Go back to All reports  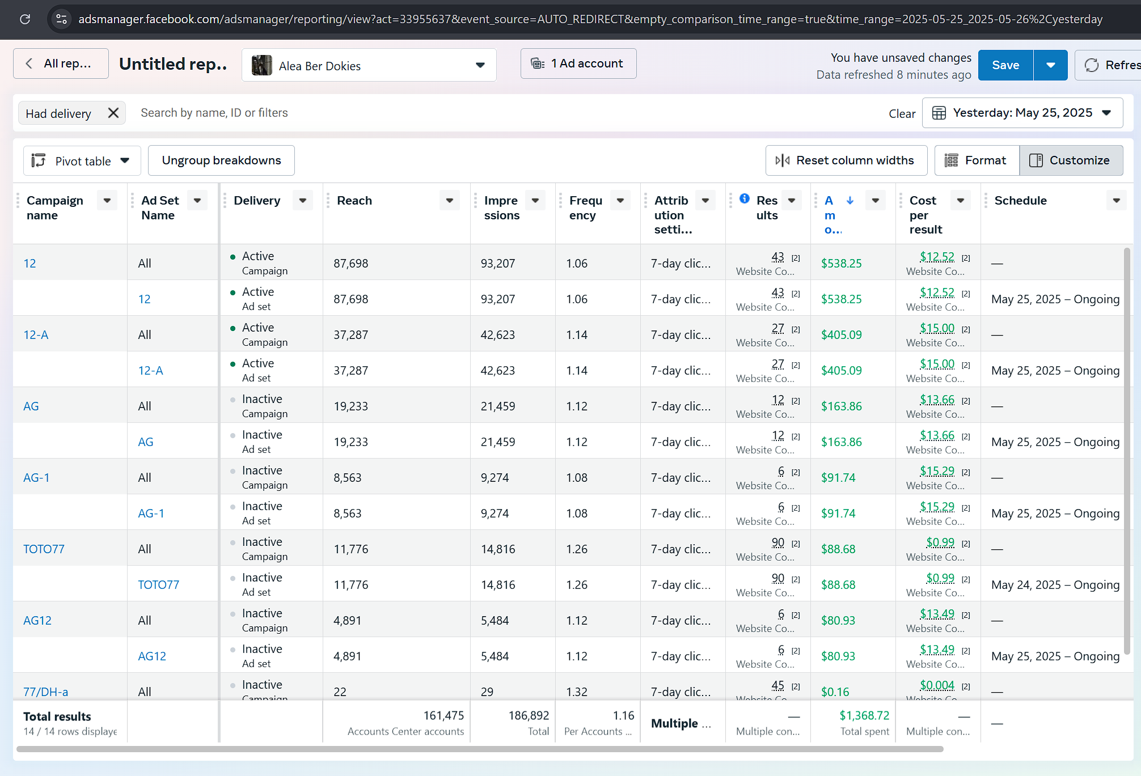point(61,63)
